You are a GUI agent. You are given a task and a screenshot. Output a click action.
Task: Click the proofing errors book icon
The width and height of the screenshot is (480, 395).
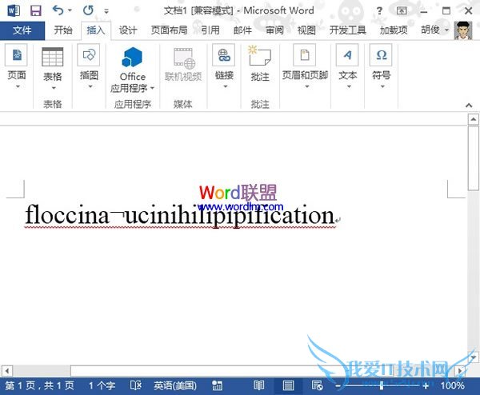(135, 385)
